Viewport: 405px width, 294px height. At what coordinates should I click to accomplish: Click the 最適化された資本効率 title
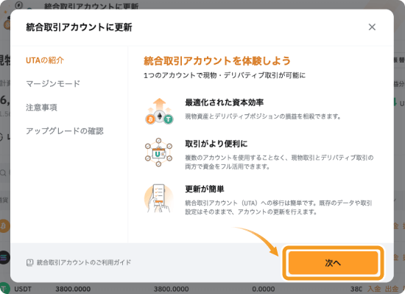pyautogui.click(x=224, y=102)
